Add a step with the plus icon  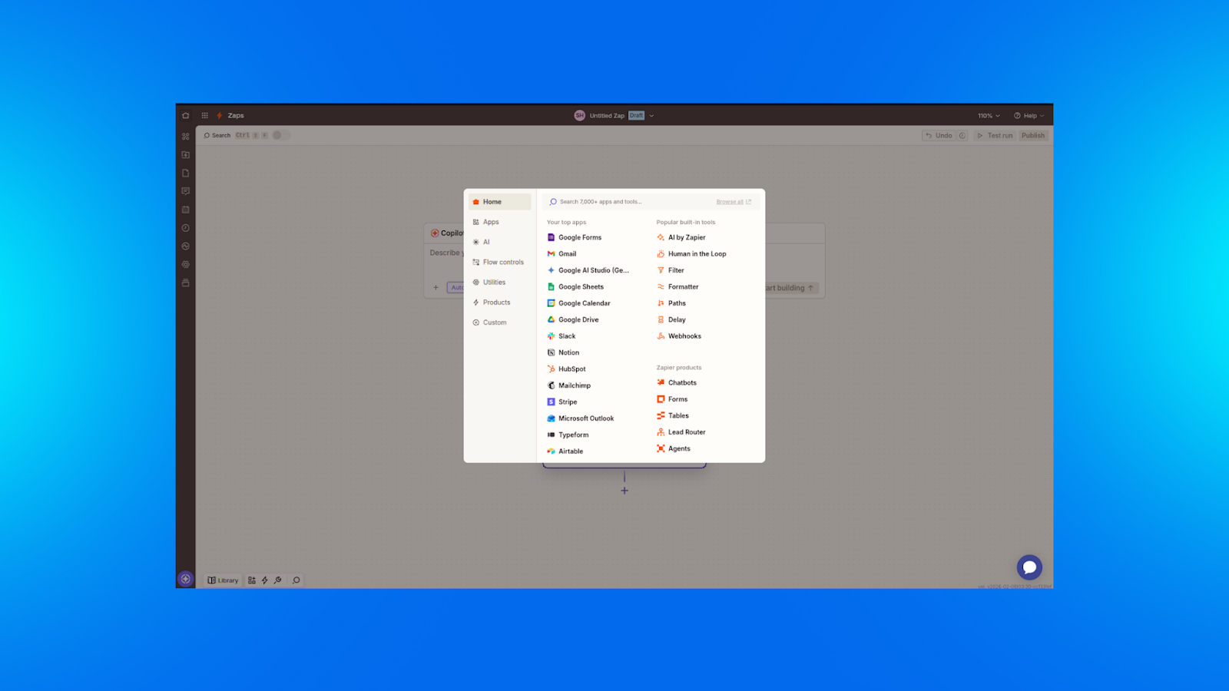pos(624,491)
